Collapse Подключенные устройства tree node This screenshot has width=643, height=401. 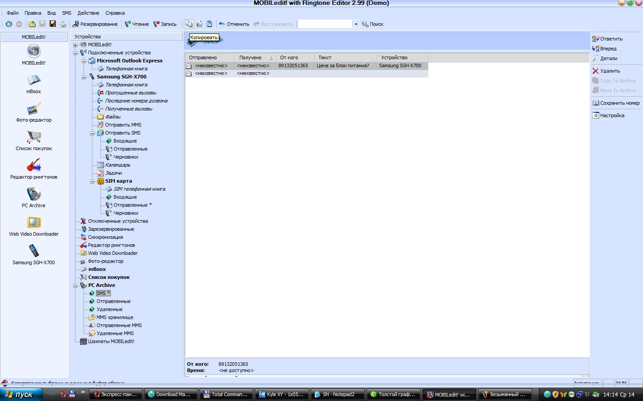click(75, 53)
